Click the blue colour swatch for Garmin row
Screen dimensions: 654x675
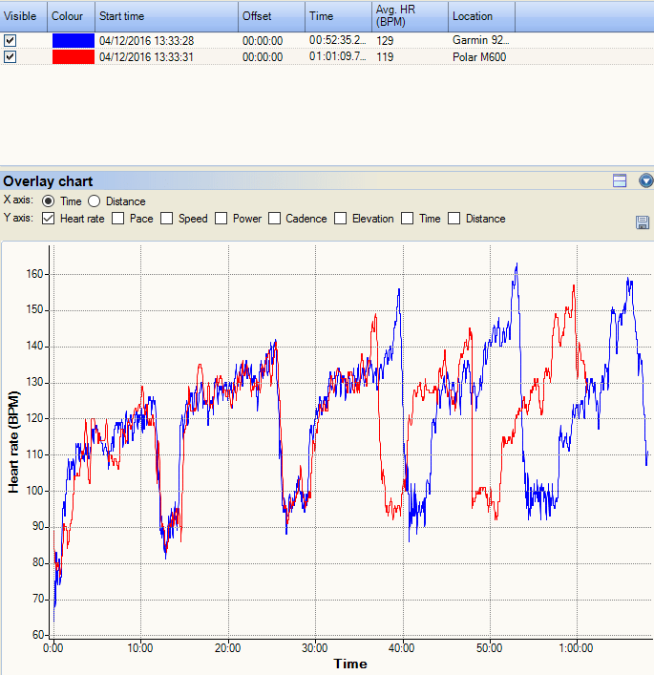74,41
